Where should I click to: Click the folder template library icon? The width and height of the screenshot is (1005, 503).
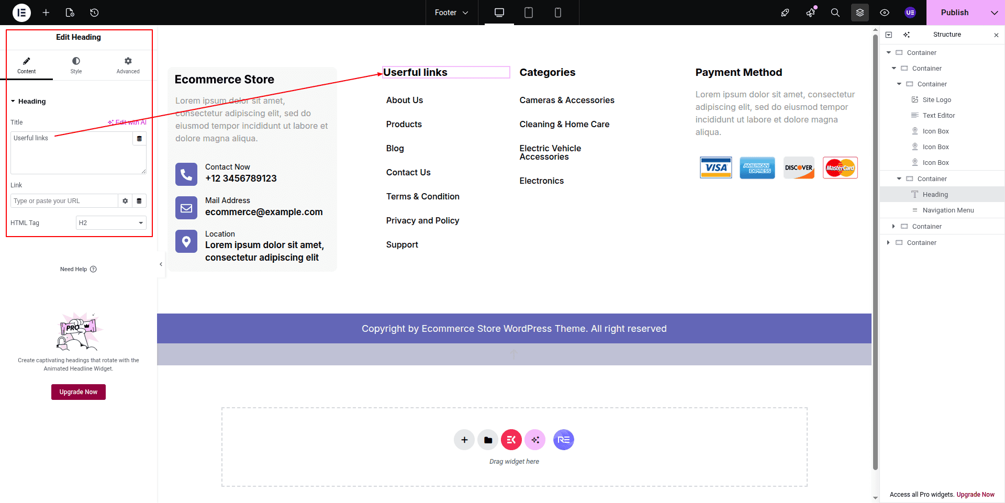tap(488, 440)
